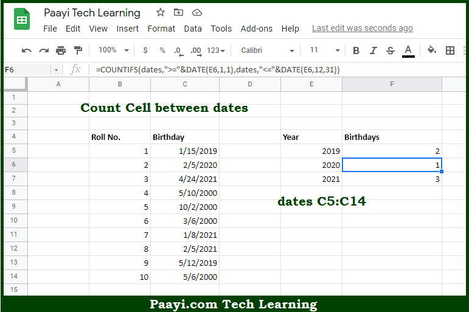Open the Format menu
The height and width of the screenshot is (312, 469).
click(161, 29)
